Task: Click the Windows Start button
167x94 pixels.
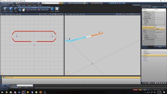Action: tap(2, 92)
